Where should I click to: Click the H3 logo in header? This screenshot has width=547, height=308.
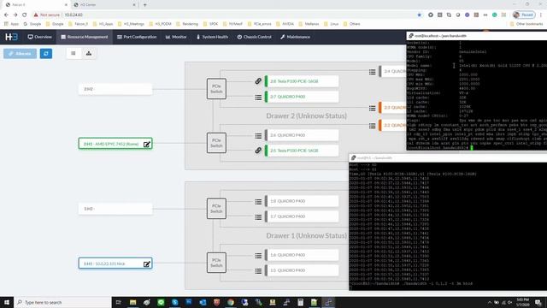[x=11, y=37]
